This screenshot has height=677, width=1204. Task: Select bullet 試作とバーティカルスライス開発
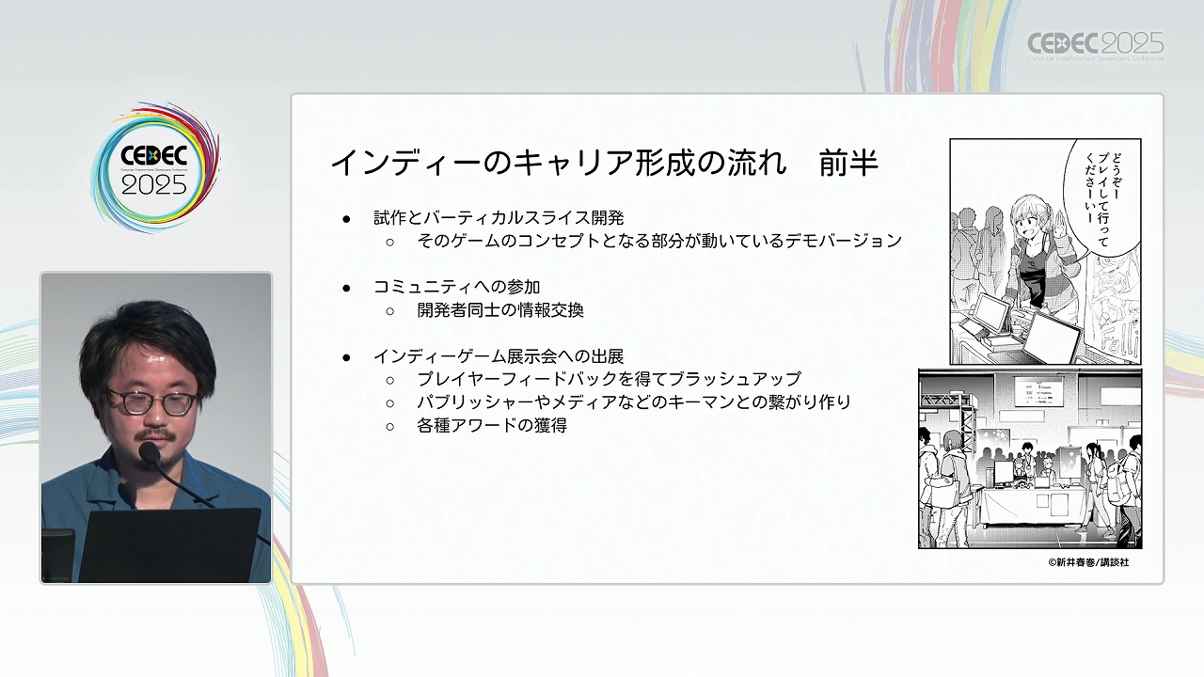click(498, 218)
